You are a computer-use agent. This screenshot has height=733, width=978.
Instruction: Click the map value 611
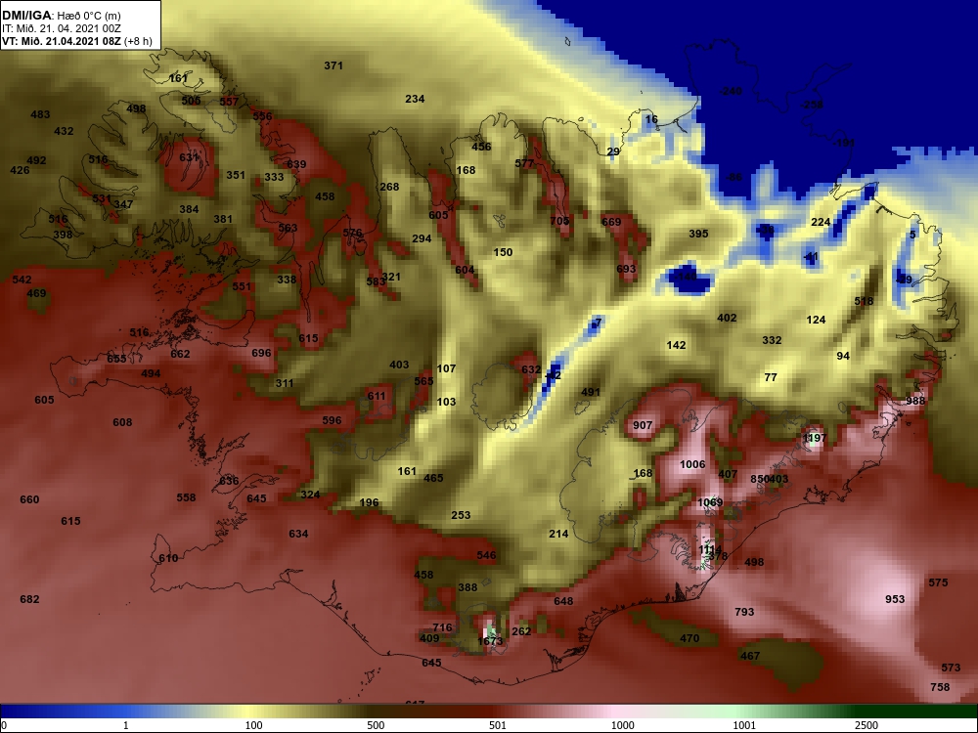pos(377,396)
